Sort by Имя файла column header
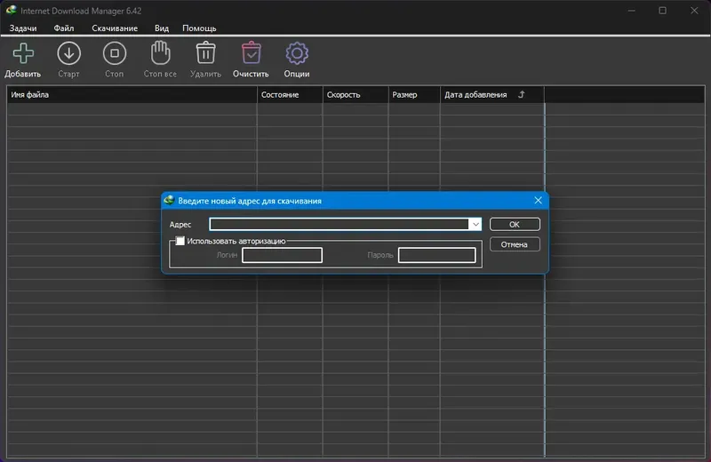 click(132, 95)
